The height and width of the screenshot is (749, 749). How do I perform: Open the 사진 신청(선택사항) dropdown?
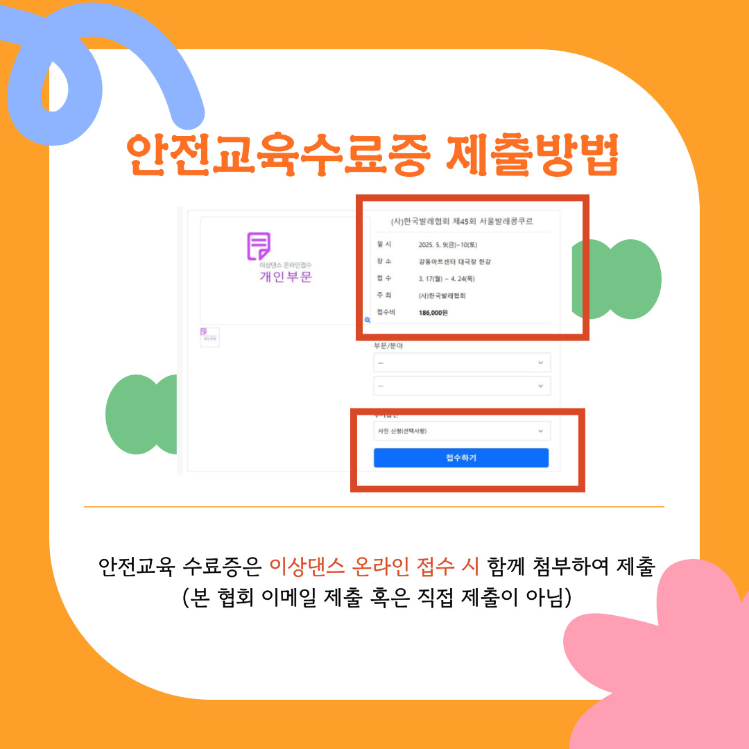point(462,431)
